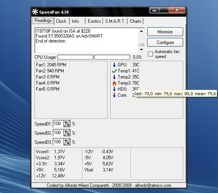218x193 pixels.
Task: Click the 'Fan5: 0 RPM' reading
Action: (48, 89)
